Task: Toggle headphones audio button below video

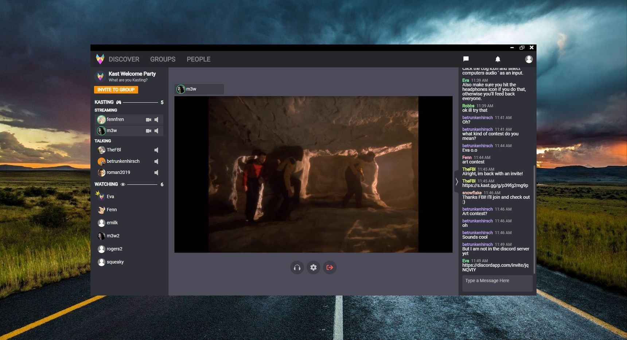Action: point(297,267)
